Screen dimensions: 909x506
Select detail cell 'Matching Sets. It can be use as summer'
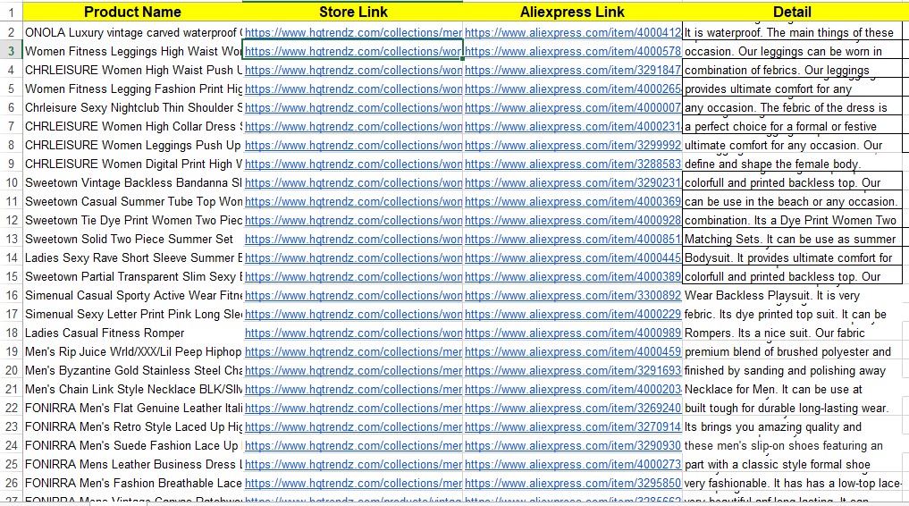(792, 239)
